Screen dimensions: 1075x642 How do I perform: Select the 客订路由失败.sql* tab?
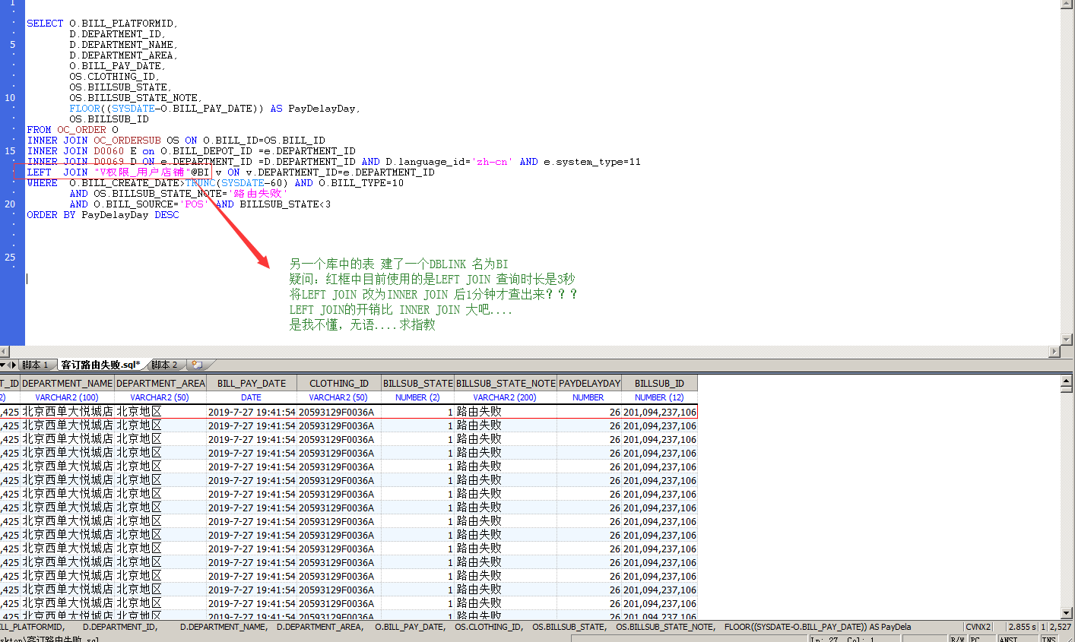coord(100,365)
